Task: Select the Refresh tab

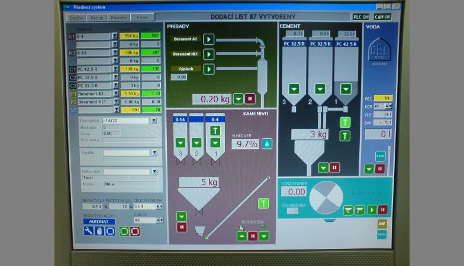Action: point(97,18)
